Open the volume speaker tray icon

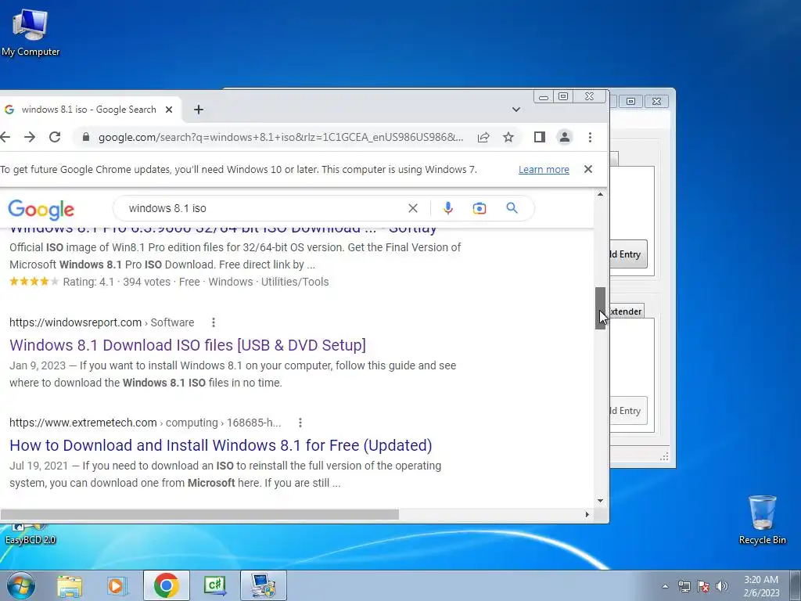[722, 586]
